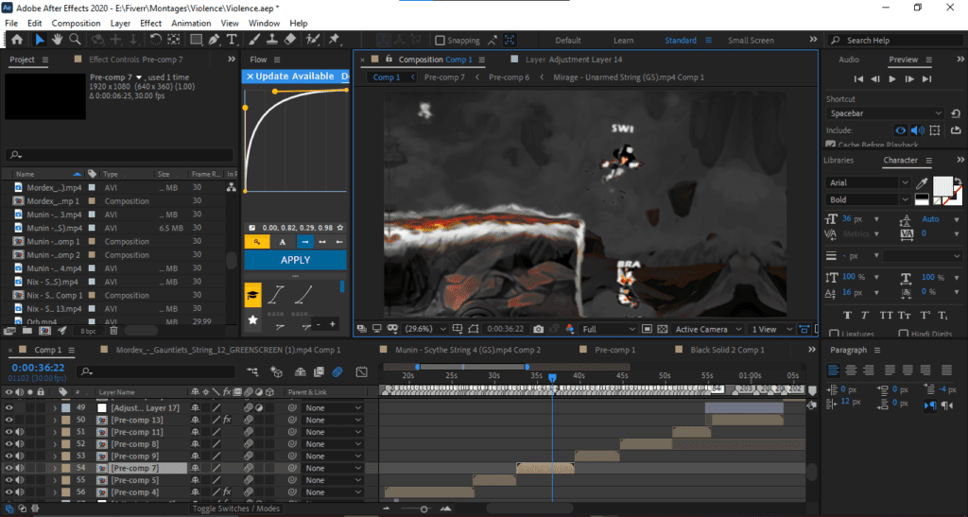Viewport: 968px width, 517px height.
Task: Switch to Effect Controls Pre-comp 7 tab
Action: coord(136,60)
